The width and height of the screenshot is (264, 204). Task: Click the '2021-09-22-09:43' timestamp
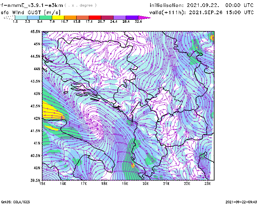[x=241, y=202]
